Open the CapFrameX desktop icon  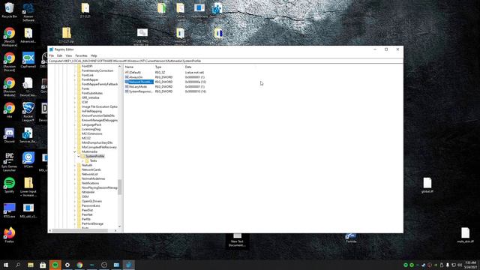tap(28, 60)
